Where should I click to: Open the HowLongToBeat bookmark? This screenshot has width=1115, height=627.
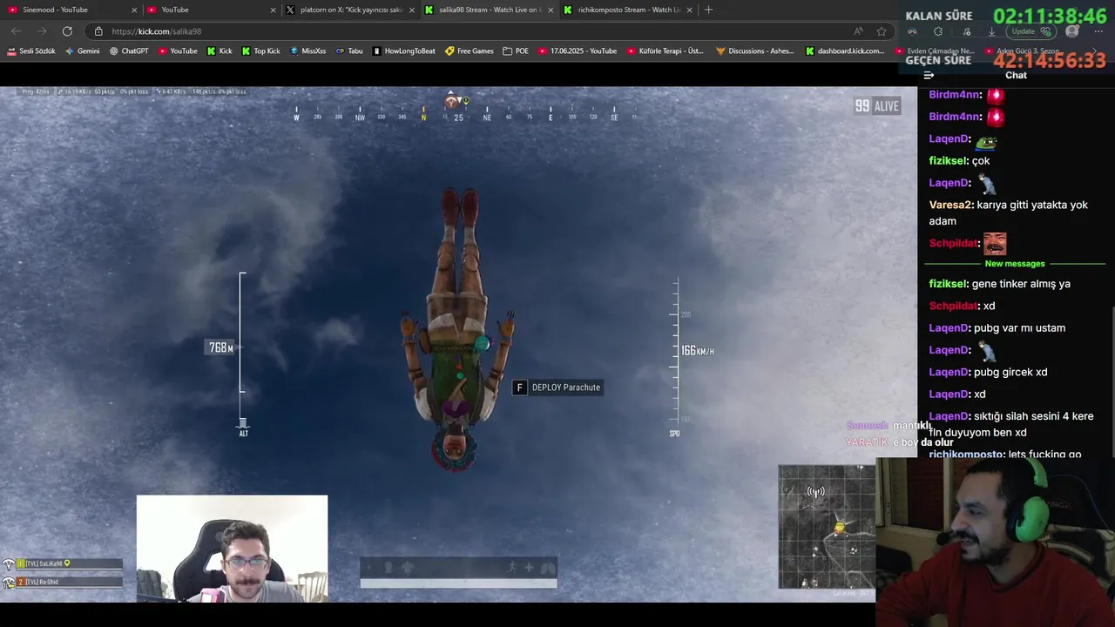click(404, 51)
